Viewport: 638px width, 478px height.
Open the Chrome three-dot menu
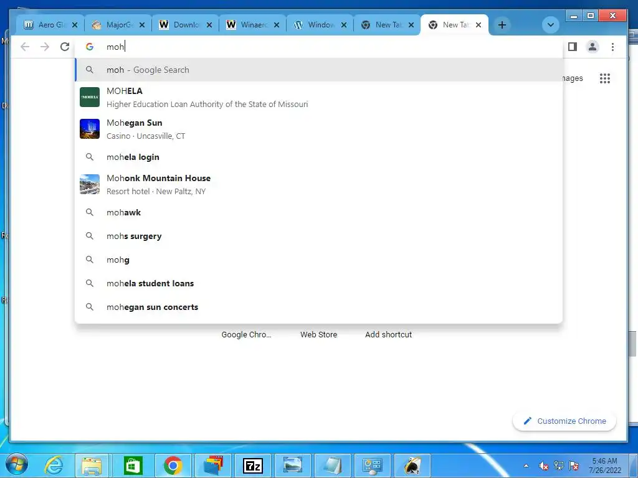pyautogui.click(x=612, y=47)
